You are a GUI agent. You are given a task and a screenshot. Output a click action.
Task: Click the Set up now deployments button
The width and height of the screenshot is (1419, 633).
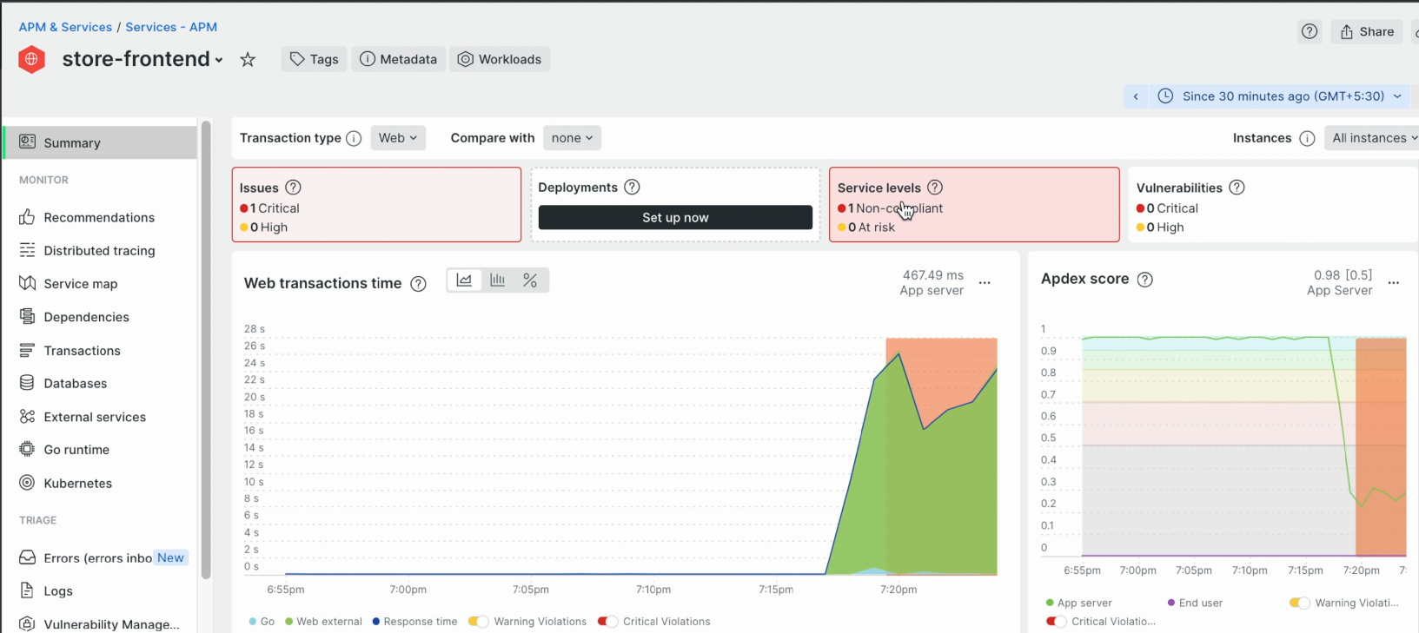pos(675,217)
